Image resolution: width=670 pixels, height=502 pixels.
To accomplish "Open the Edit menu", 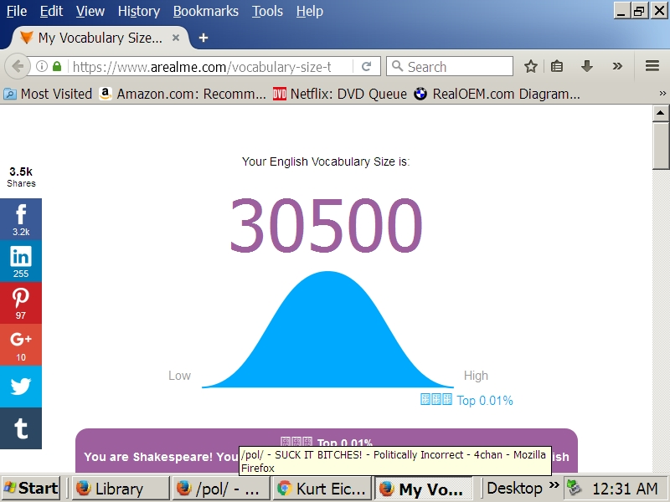I will click(x=51, y=11).
